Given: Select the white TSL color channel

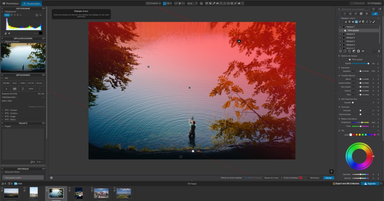Looking at the screenshot, I should pos(350,135).
